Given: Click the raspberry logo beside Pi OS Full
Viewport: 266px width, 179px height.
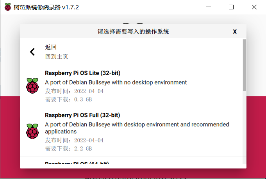Looking at the screenshot, I should (x=32, y=131).
